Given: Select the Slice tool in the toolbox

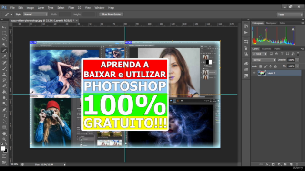Looking at the screenshot, I should 4,51.
